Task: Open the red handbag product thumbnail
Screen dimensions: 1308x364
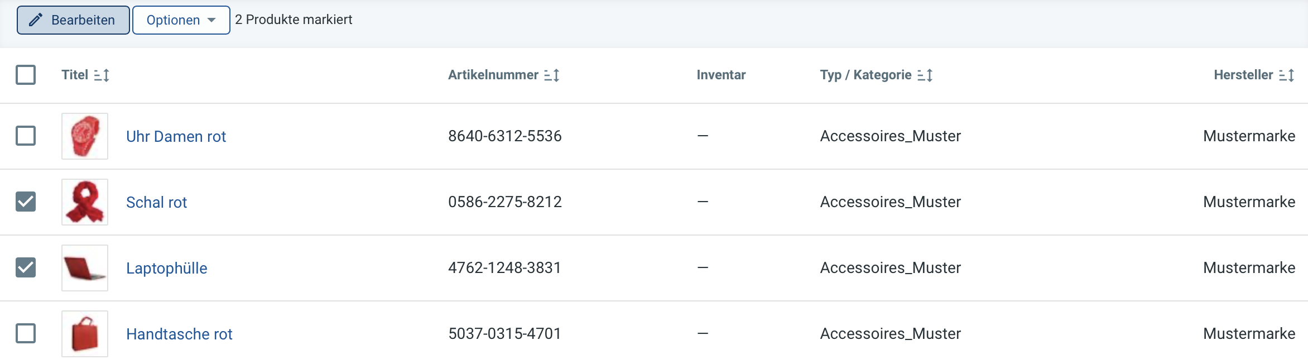Action: [x=85, y=334]
